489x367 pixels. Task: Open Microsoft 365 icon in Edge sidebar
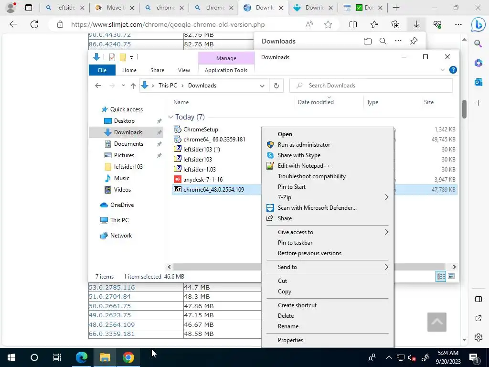(478, 63)
